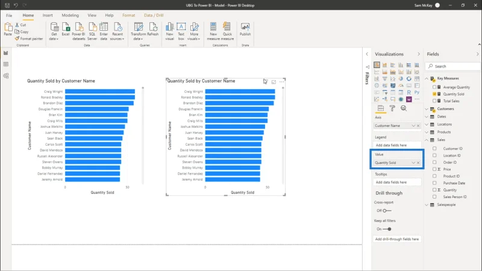Click Copy in Clipboard group
Image resolution: width=482 pixels, height=271 pixels.
coord(22,32)
